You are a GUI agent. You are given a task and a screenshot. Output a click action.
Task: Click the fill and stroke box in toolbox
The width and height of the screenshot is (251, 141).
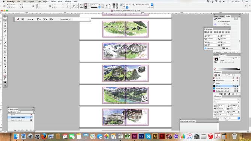pyautogui.click(x=5, y=76)
